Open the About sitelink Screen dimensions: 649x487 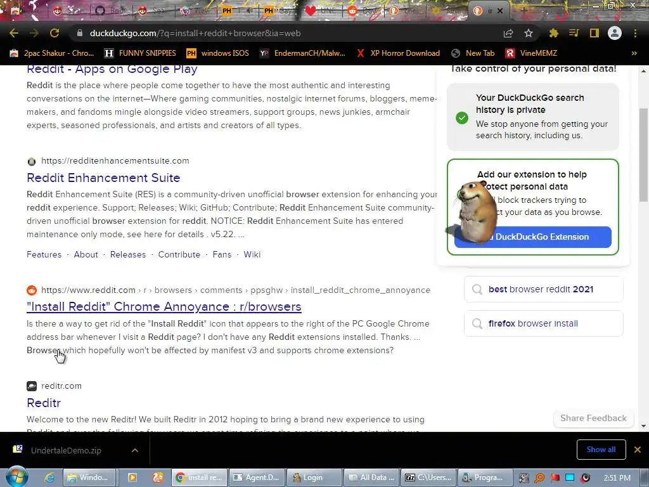click(x=86, y=254)
